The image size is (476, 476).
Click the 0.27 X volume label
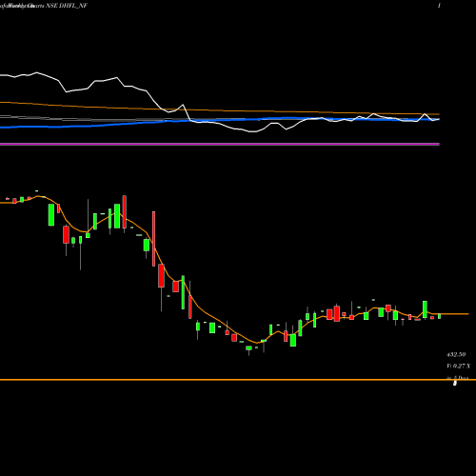click(458, 366)
